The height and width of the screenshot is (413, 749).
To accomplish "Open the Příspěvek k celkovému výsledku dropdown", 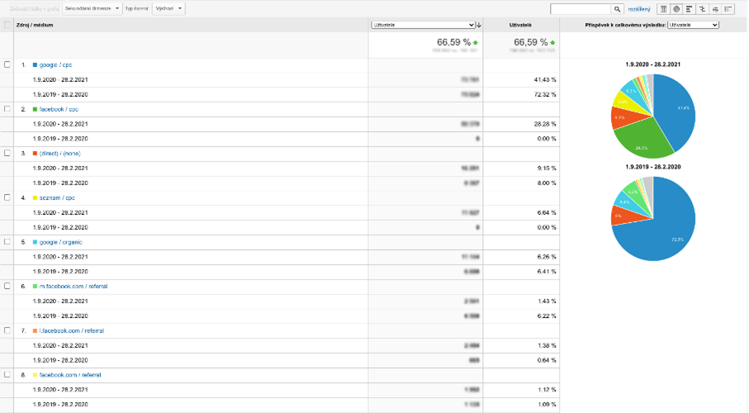I will point(693,25).
